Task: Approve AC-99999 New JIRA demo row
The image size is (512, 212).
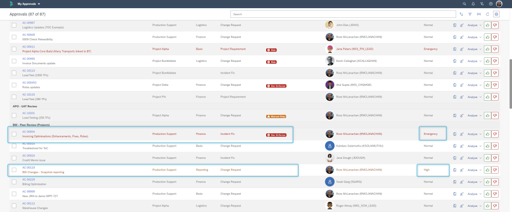Action: (487, 194)
